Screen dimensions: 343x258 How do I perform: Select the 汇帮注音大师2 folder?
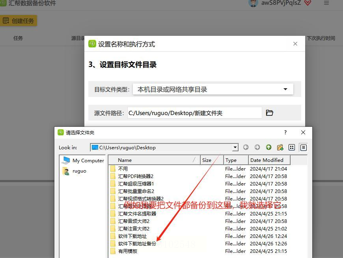[x=134, y=228]
